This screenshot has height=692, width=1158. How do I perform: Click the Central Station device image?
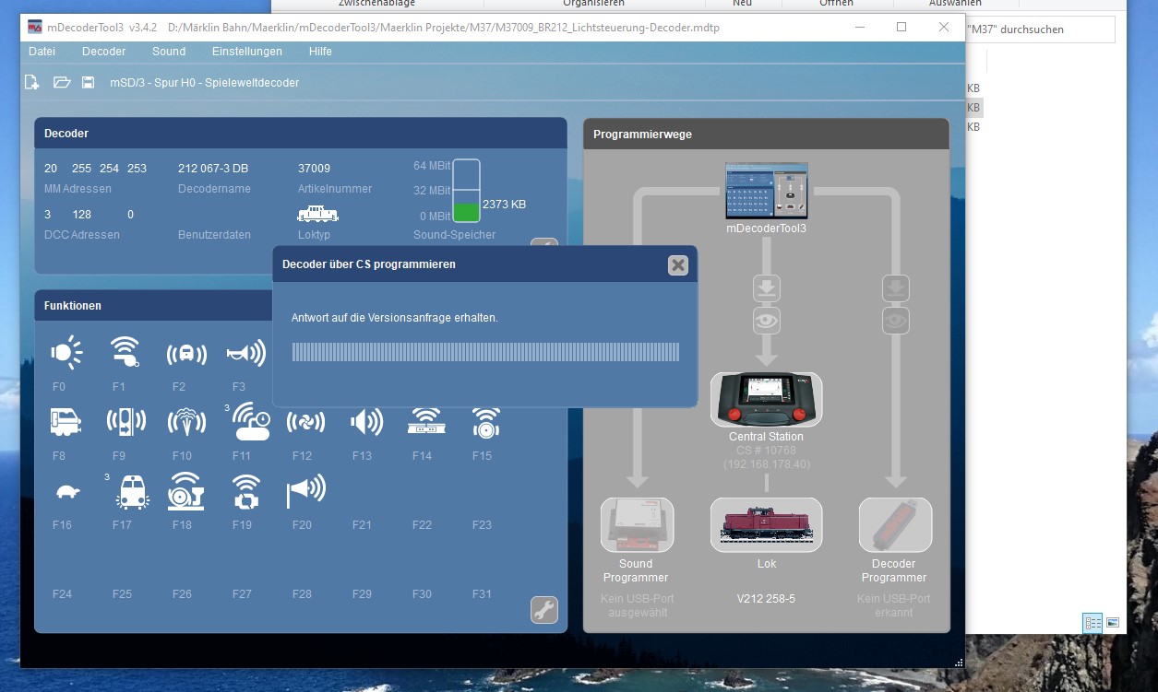pos(766,399)
